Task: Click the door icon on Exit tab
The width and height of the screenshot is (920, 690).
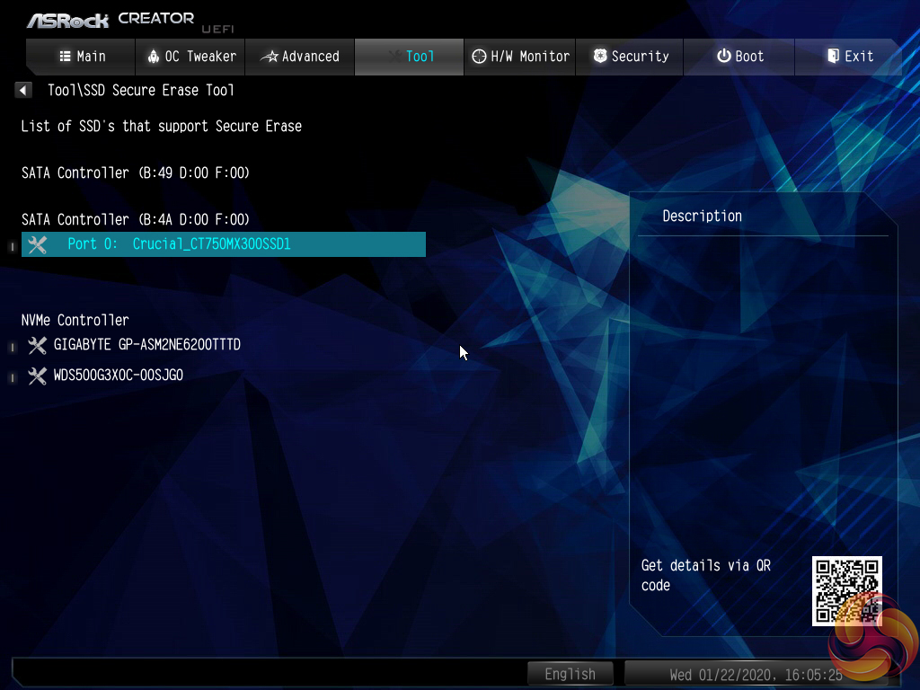Action: (x=833, y=57)
